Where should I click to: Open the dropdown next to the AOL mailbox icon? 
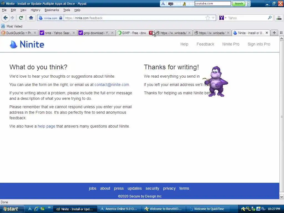[x=177, y=4]
